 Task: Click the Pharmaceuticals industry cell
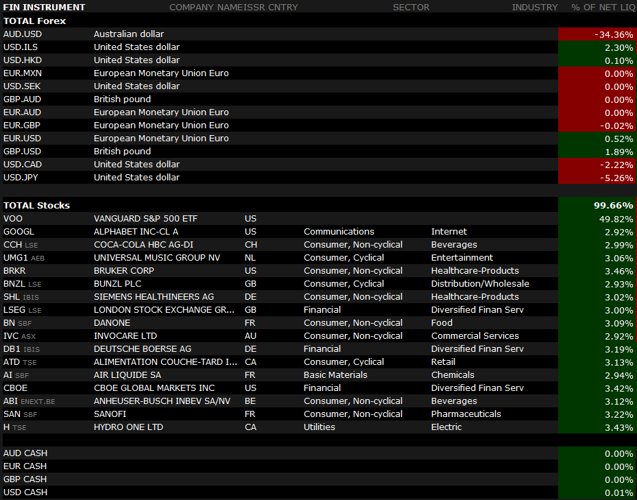(466, 414)
